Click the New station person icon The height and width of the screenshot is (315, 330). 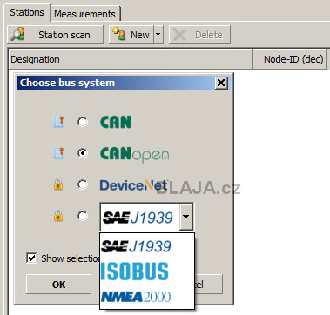point(118,34)
